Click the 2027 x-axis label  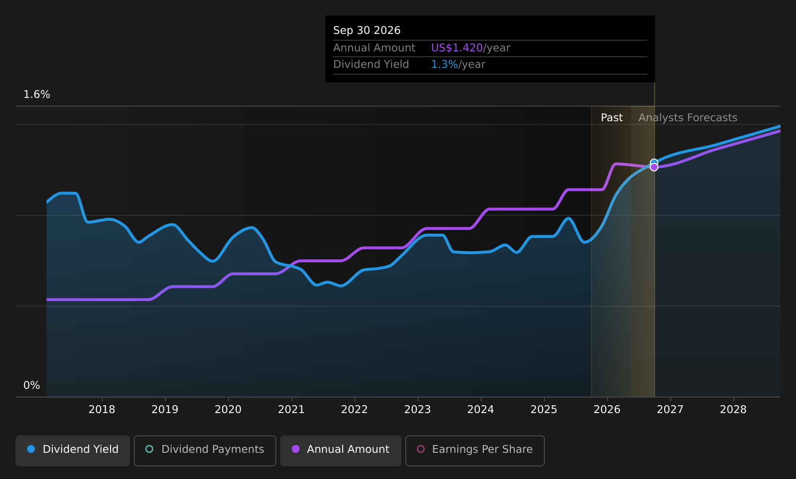[670, 410]
